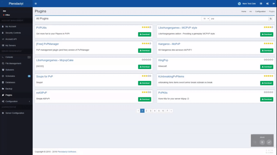Download the [Free] PvPManager plugin
This screenshot has height=155, width=277.
coord(145,50)
